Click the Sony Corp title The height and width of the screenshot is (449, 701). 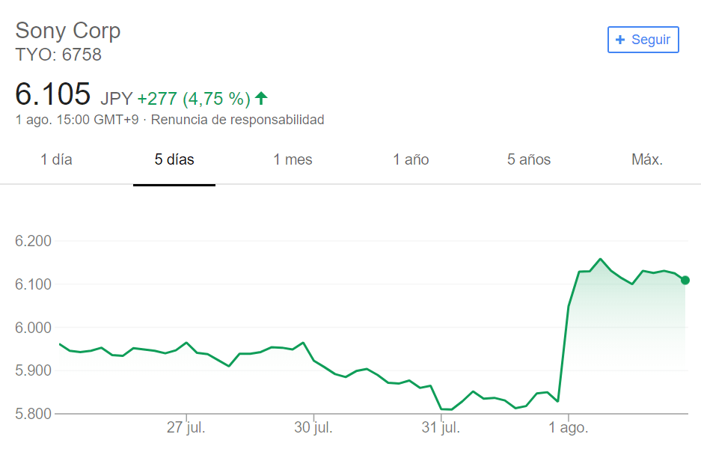click(x=68, y=31)
